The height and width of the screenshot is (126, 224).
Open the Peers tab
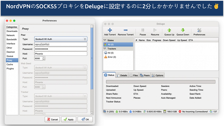[145, 75]
